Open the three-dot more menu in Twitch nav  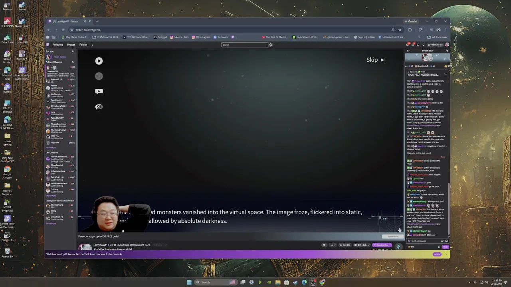click(92, 45)
